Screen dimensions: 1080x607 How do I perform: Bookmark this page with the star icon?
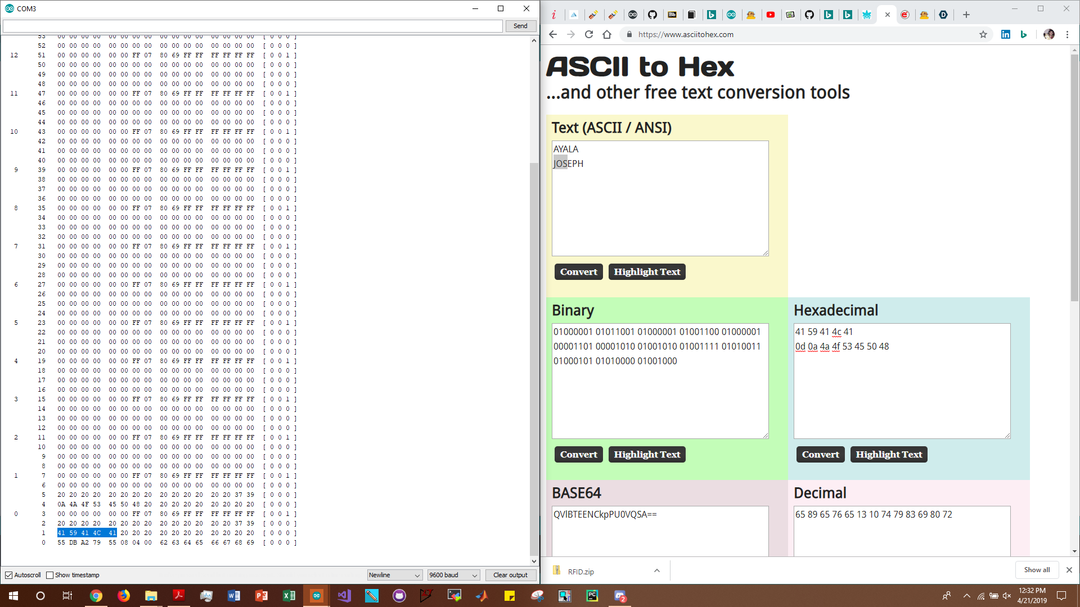click(983, 34)
